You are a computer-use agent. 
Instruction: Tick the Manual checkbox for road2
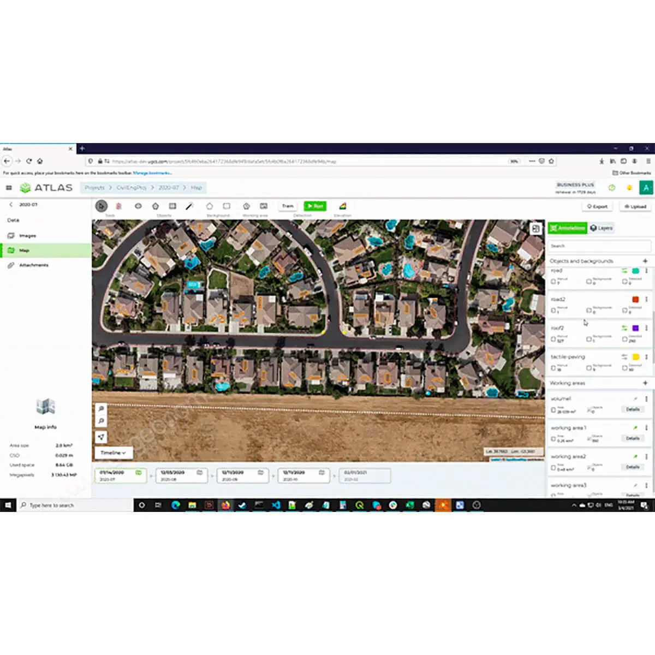[x=553, y=311]
